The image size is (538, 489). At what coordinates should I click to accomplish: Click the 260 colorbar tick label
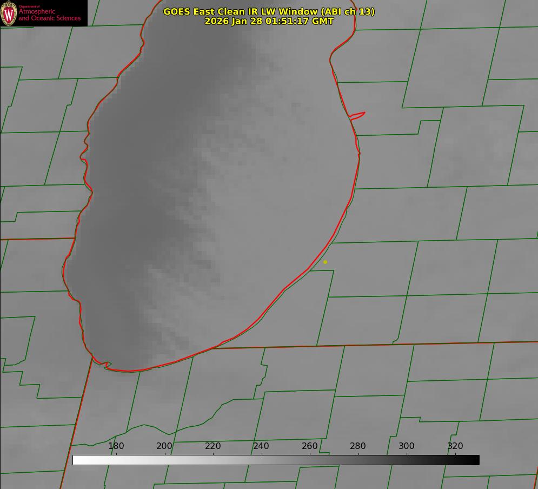310,446
